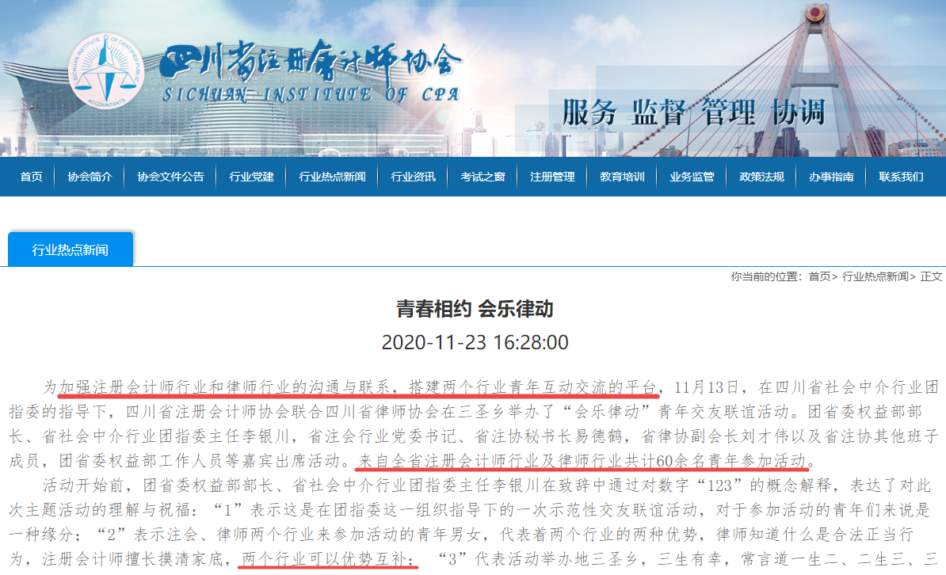This screenshot has height=575, width=946.
Task: Click the 政策法规 navigation item
Action: pyautogui.click(x=761, y=177)
